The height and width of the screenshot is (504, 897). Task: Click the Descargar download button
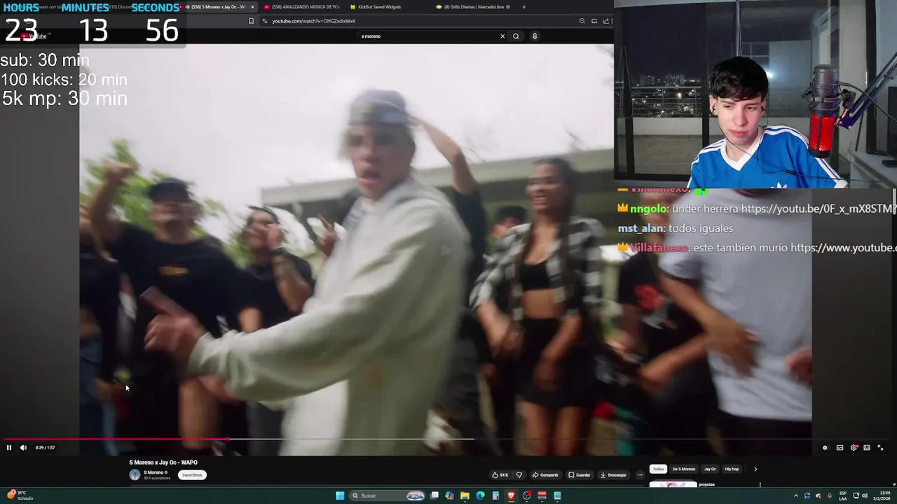tap(613, 475)
